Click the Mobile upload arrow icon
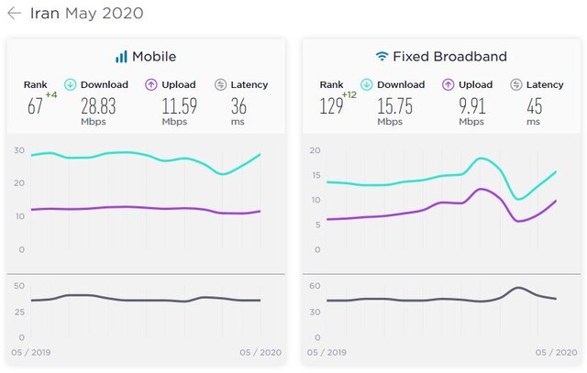This screenshot has height=373, width=587. pos(151,84)
